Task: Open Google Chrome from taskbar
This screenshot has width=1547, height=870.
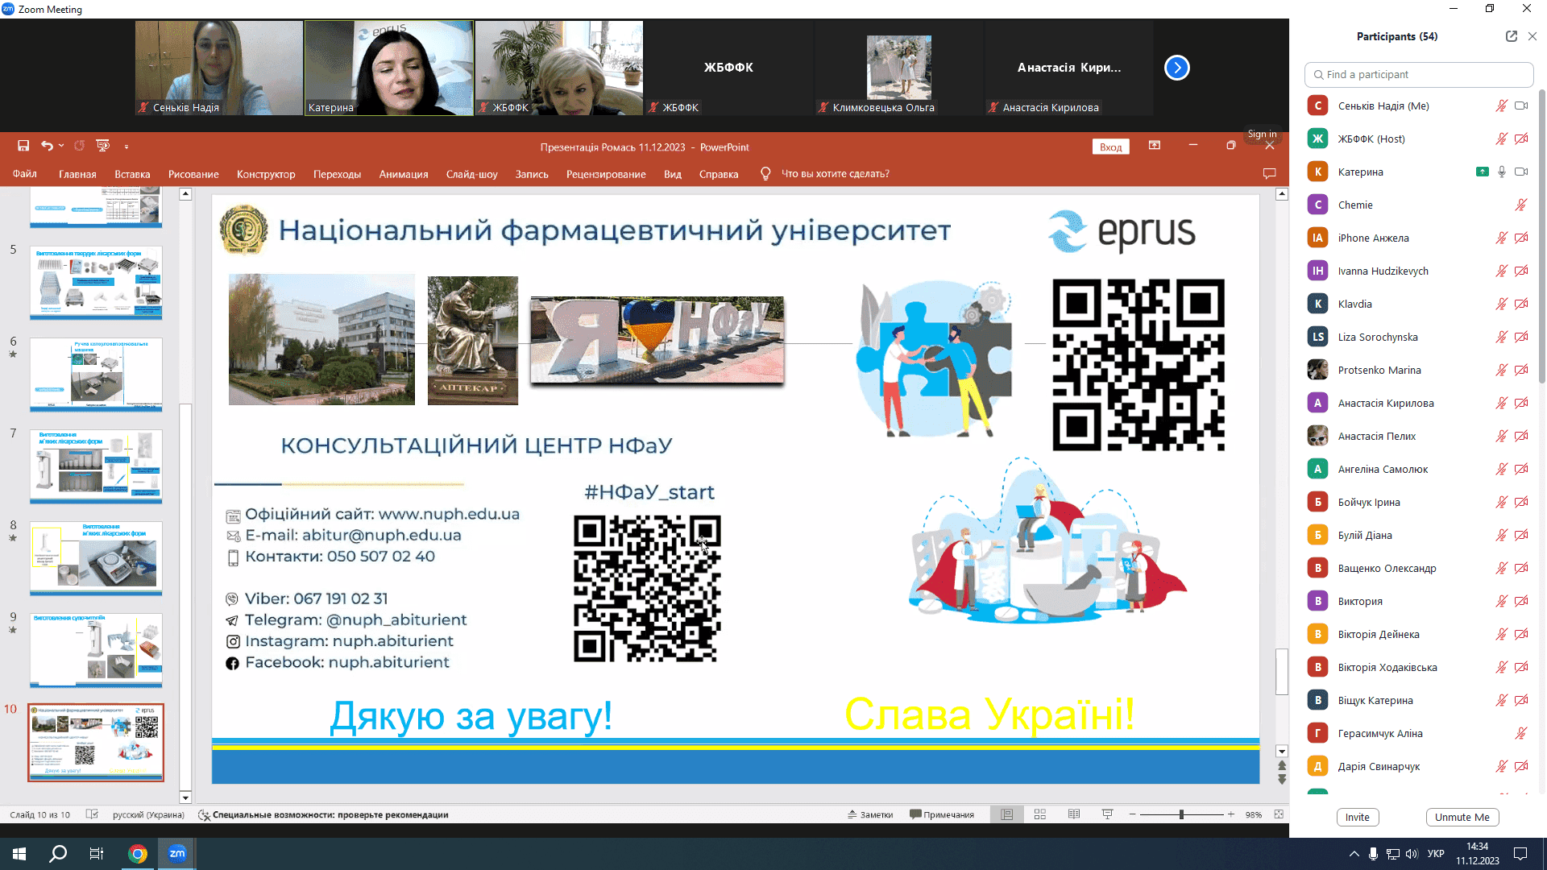Action: pos(138,853)
